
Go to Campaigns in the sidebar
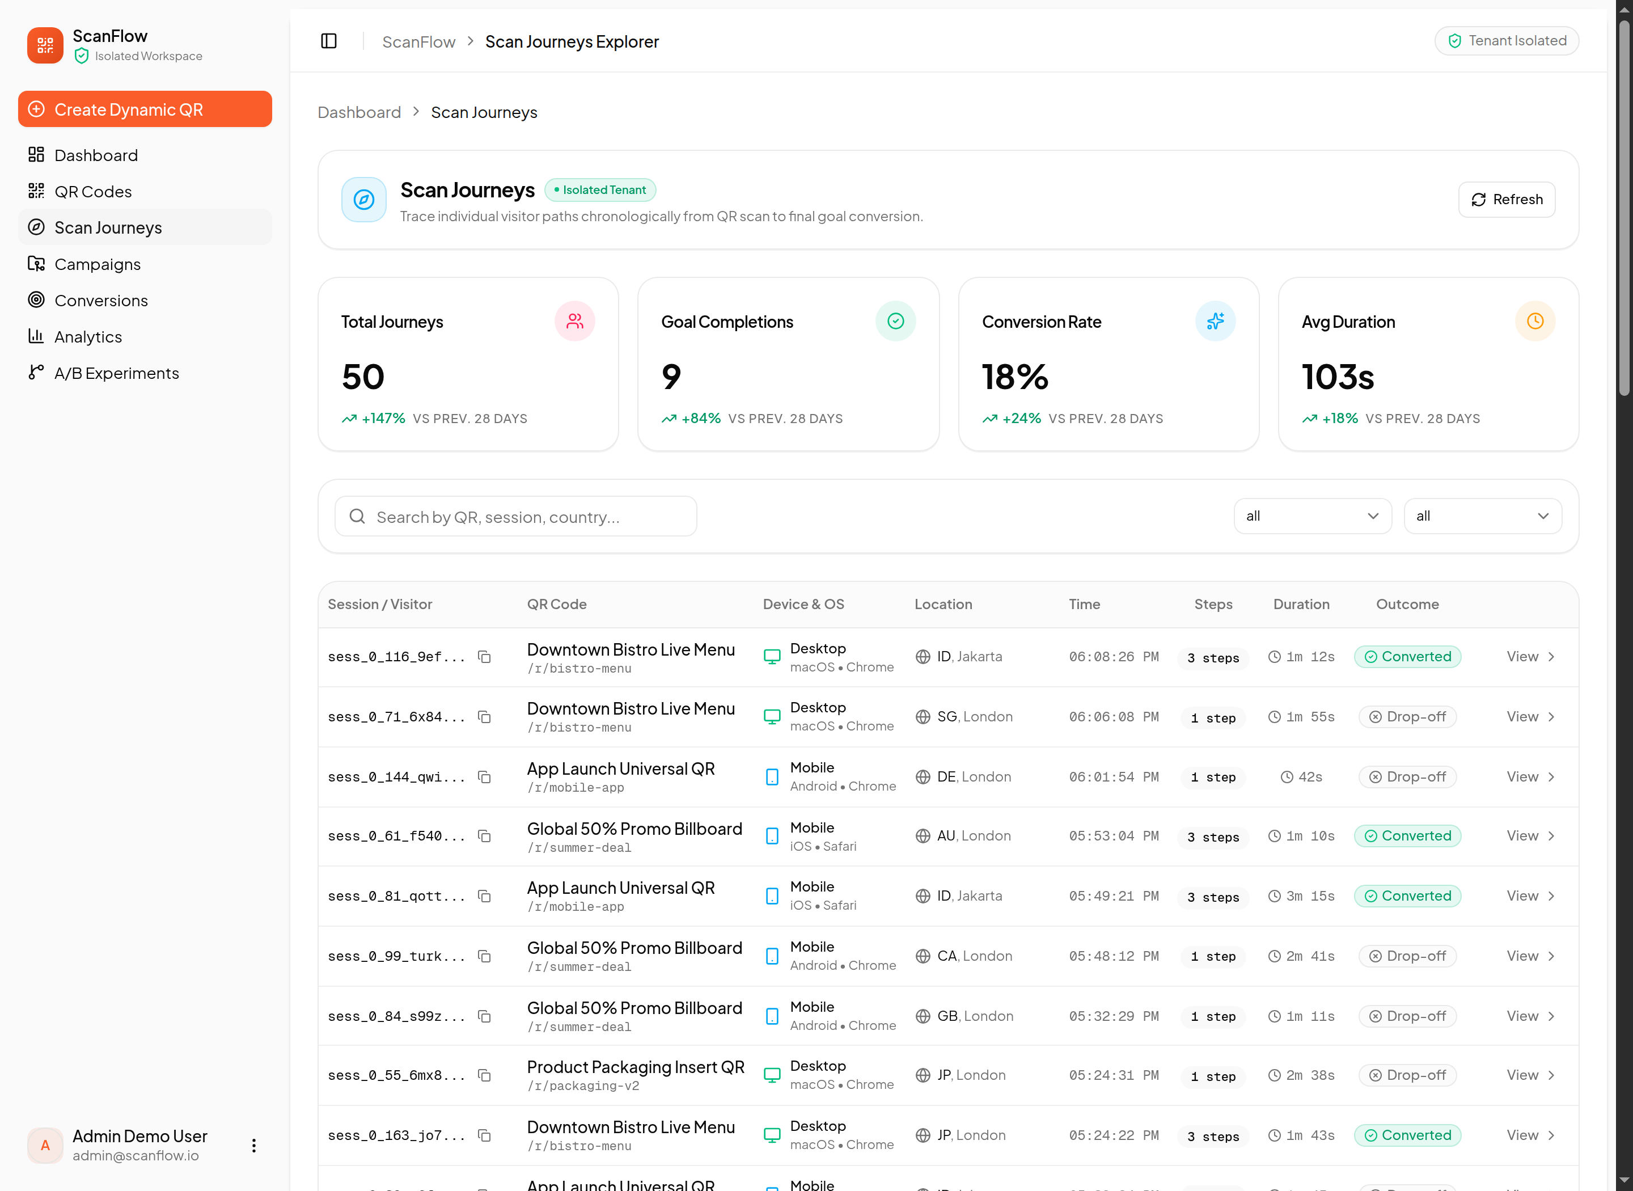(145, 264)
